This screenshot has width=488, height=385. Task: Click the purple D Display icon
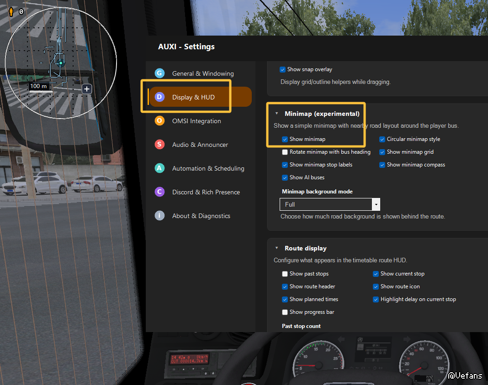[159, 97]
